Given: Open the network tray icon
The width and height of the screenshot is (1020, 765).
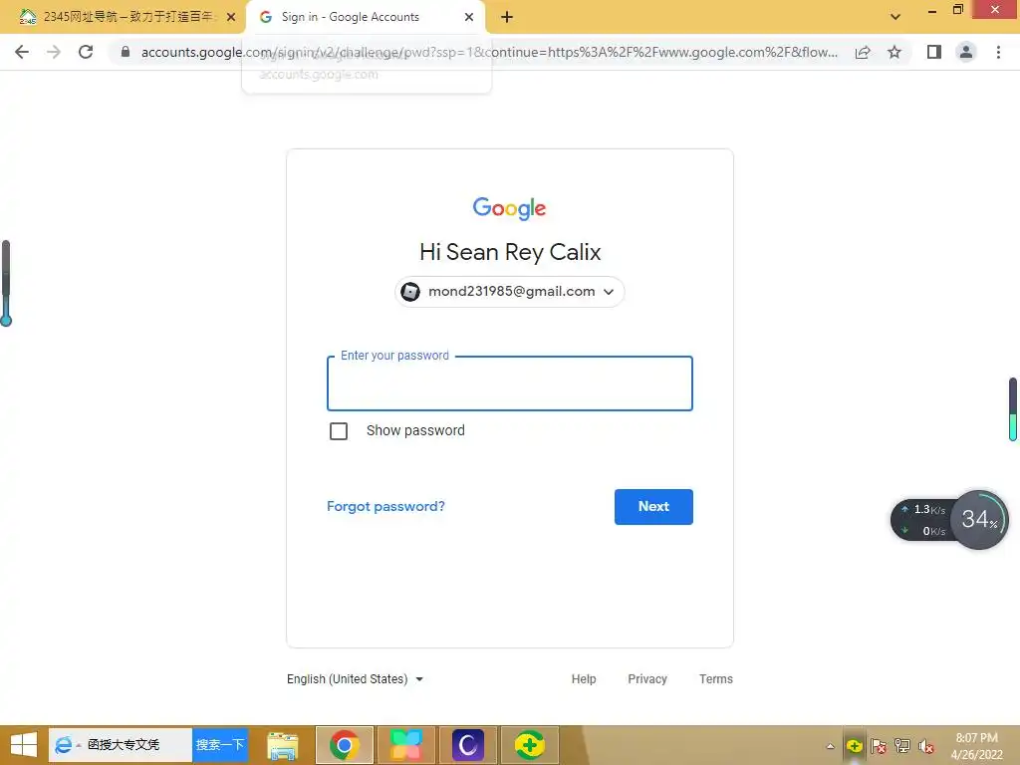Looking at the screenshot, I should [x=902, y=746].
